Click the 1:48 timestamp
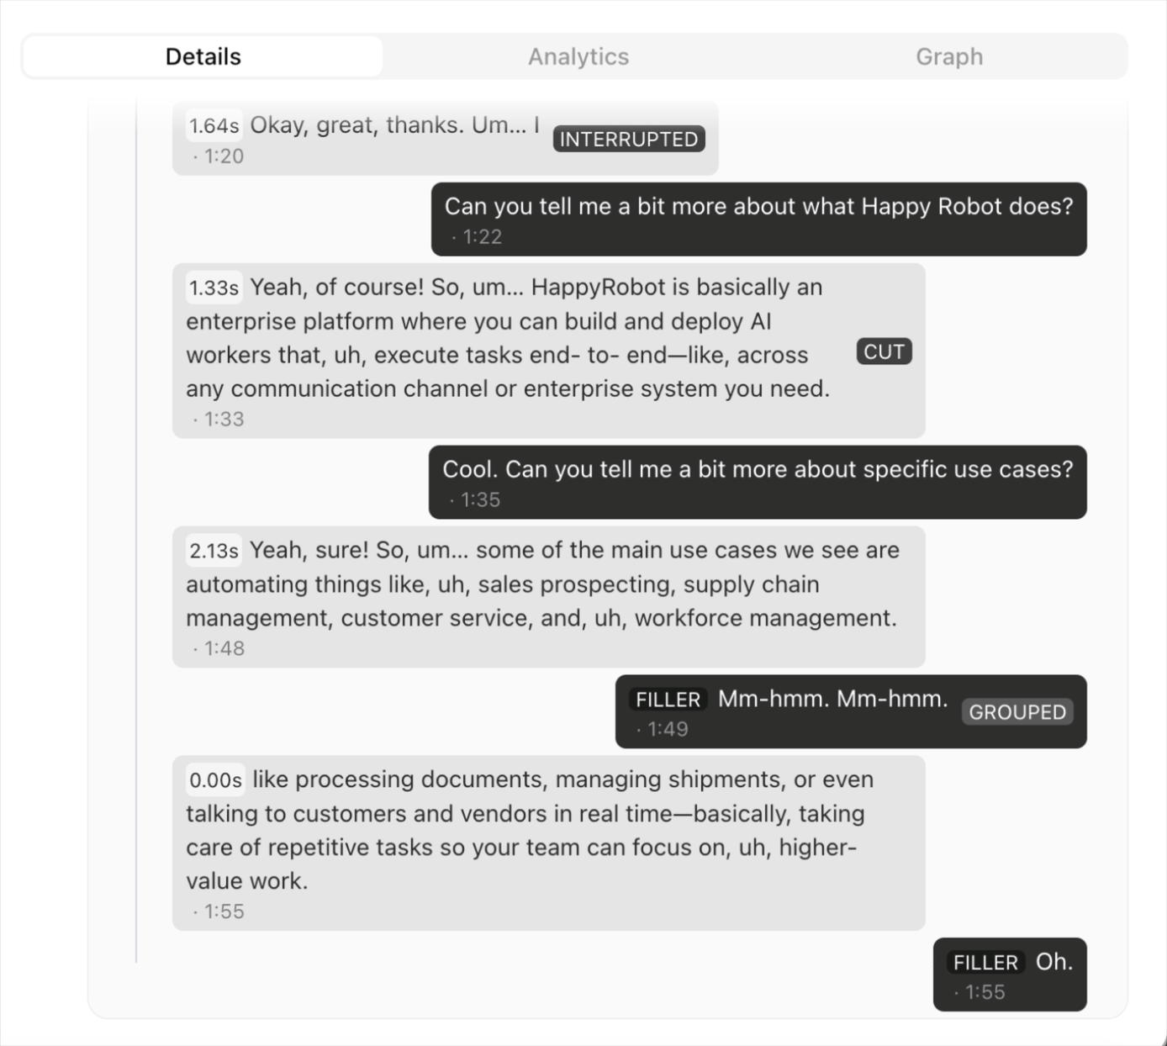Image resolution: width=1167 pixels, height=1046 pixels. [x=224, y=648]
